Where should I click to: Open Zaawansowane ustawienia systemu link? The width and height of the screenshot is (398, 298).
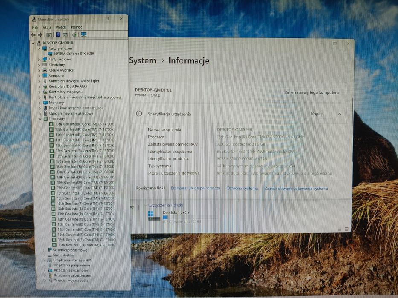(x=296, y=188)
